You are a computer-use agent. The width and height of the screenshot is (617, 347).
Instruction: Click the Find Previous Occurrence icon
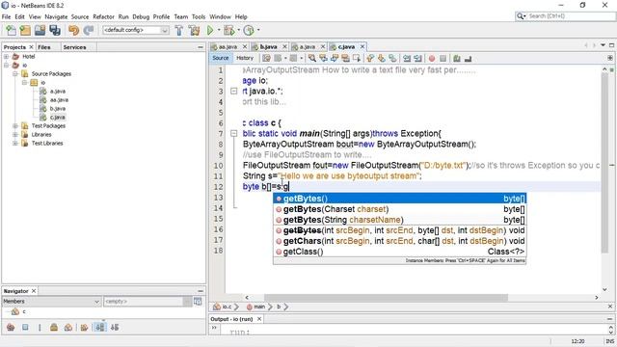click(323, 58)
